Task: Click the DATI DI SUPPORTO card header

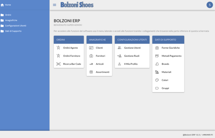Action: [x=168, y=40]
